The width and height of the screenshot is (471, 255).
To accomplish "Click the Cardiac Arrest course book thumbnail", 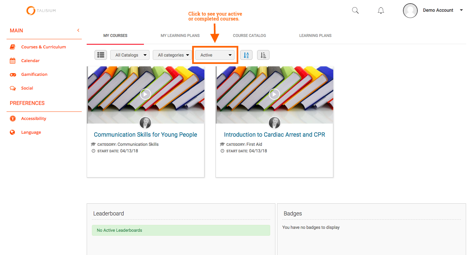I will [274, 95].
